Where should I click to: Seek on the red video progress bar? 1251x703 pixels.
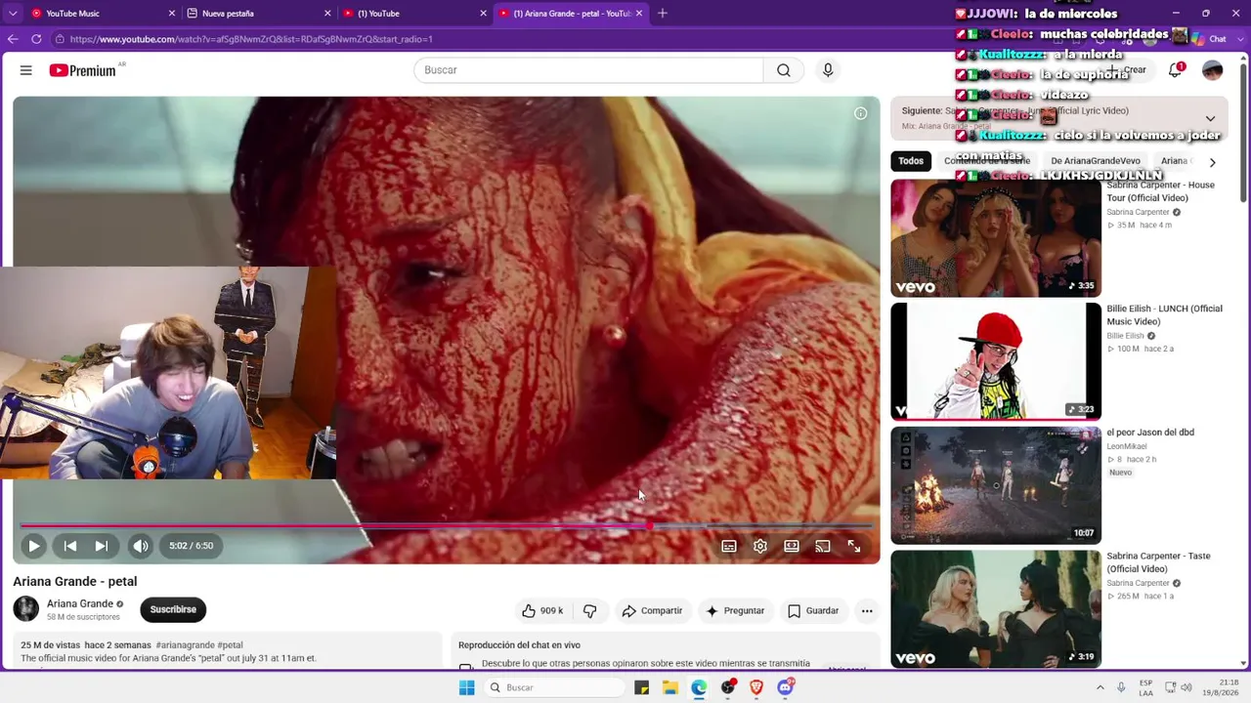[x=446, y=526]
